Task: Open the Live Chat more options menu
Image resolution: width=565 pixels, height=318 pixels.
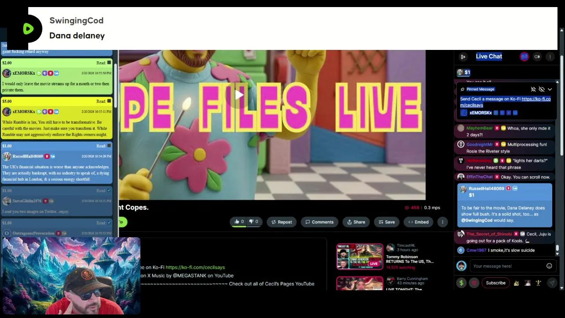Action: click(550, 57)
